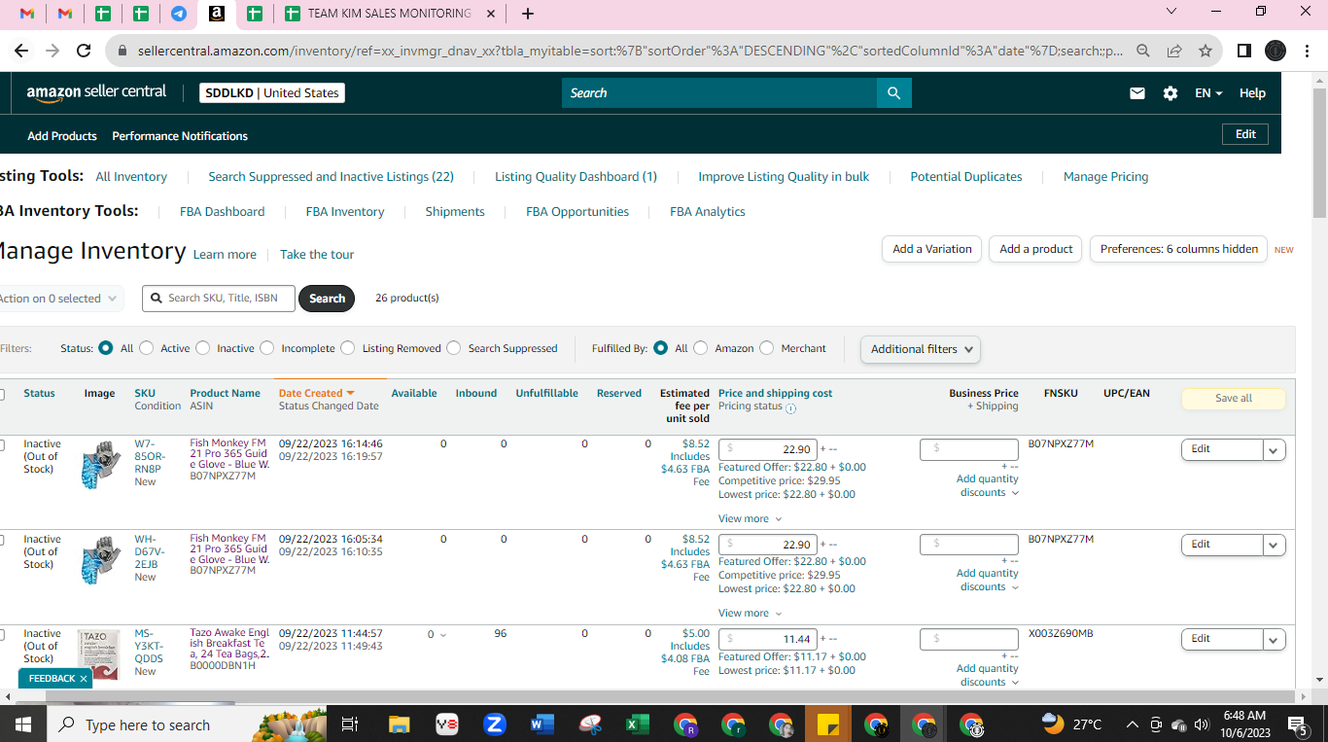Click Add a product button
1328x742 pixels.
point(1036,249)
